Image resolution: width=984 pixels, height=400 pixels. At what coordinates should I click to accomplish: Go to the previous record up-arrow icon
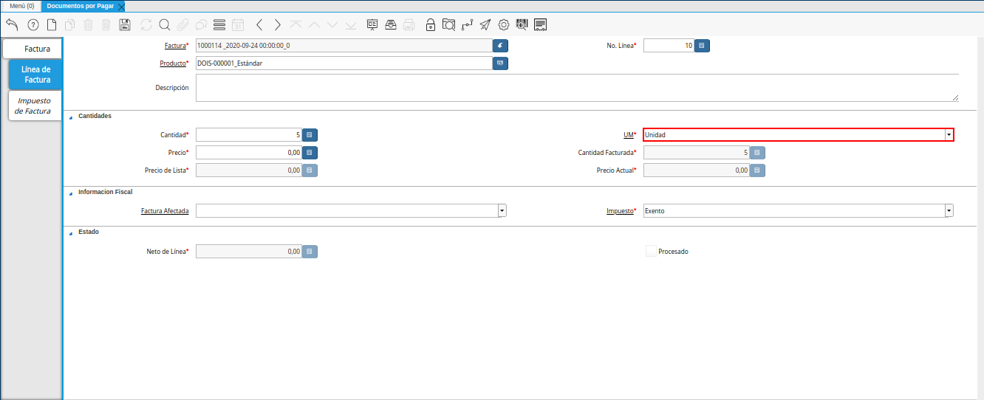pyautogui.click(x=314, y=24)
